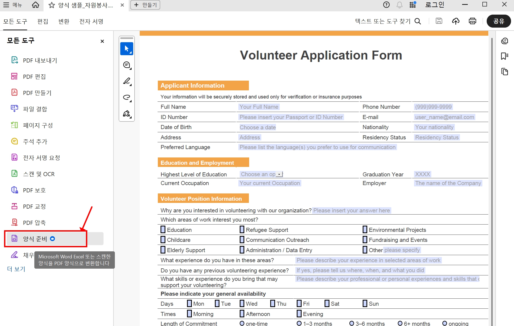Click the 공유 share button
Screen dimensions: 514x326
click(x=499, y=21)
